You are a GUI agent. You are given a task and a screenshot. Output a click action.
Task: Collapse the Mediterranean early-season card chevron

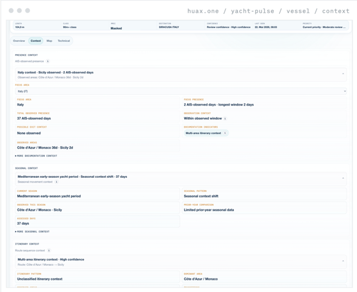(343, 178)
